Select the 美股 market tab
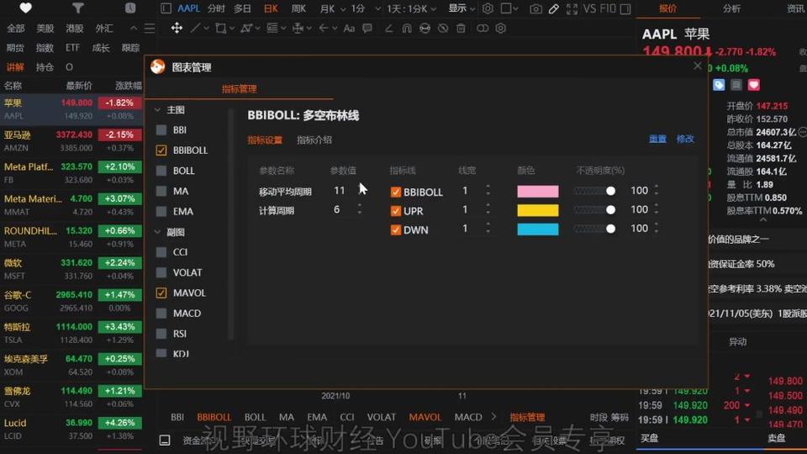The height and width of the screenshot is (454, 807). pos(45,29)
